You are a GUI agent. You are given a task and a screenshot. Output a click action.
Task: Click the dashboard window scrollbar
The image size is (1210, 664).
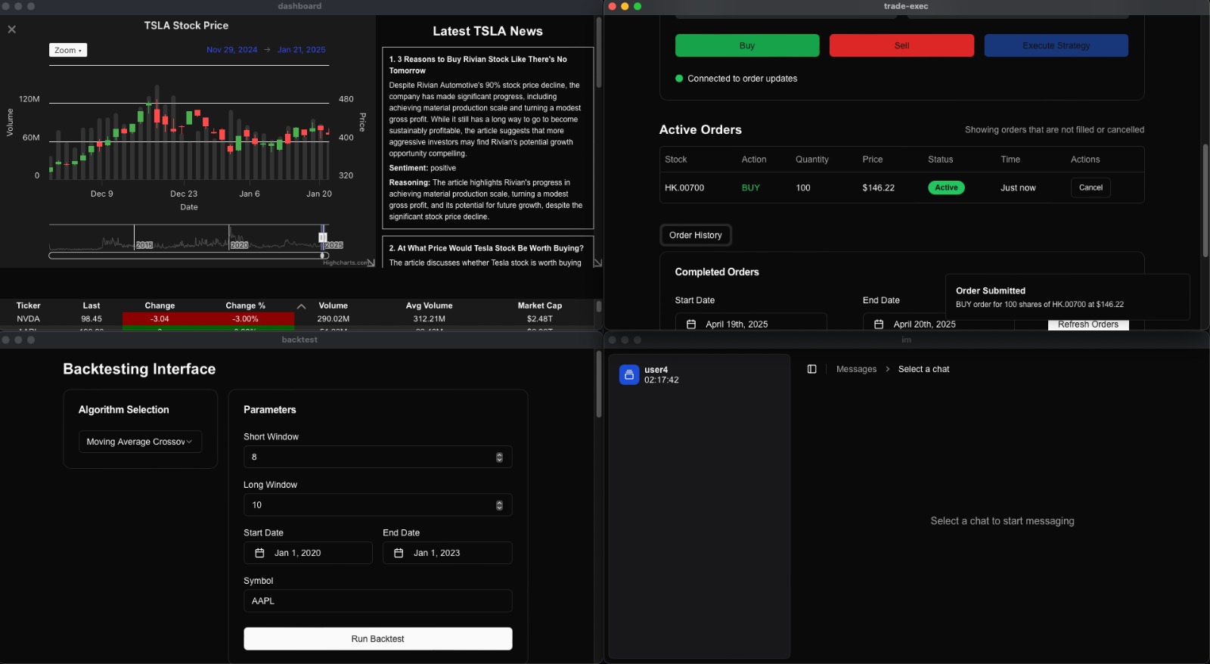(x=599, y=53)
